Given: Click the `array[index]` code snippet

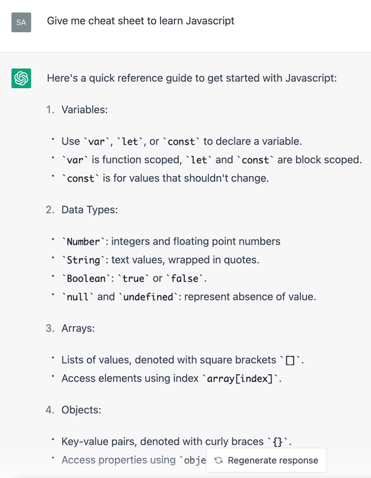Looking at the screenshot, I should [240, 378].
